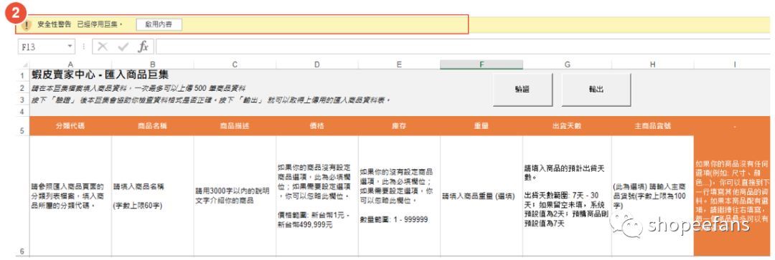
Task: Click the 主商品貨號 header cell
Action: click(x=652, y=126)
